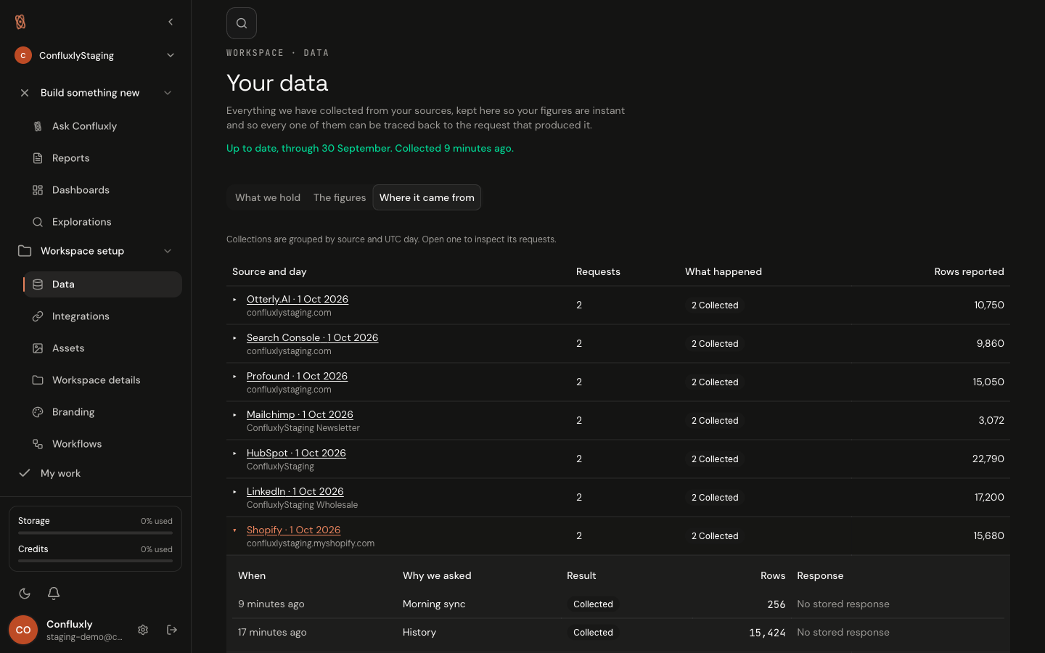Open notifications via the bell icon
Screen dimensions: 1045x653
(54, 594)
